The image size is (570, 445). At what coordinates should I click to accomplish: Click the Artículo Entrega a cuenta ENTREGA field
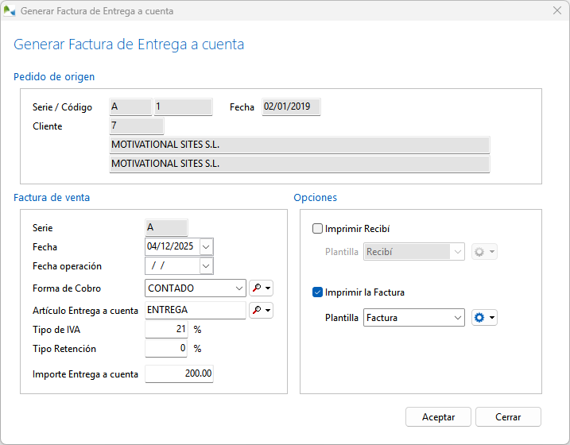point(196,310)
